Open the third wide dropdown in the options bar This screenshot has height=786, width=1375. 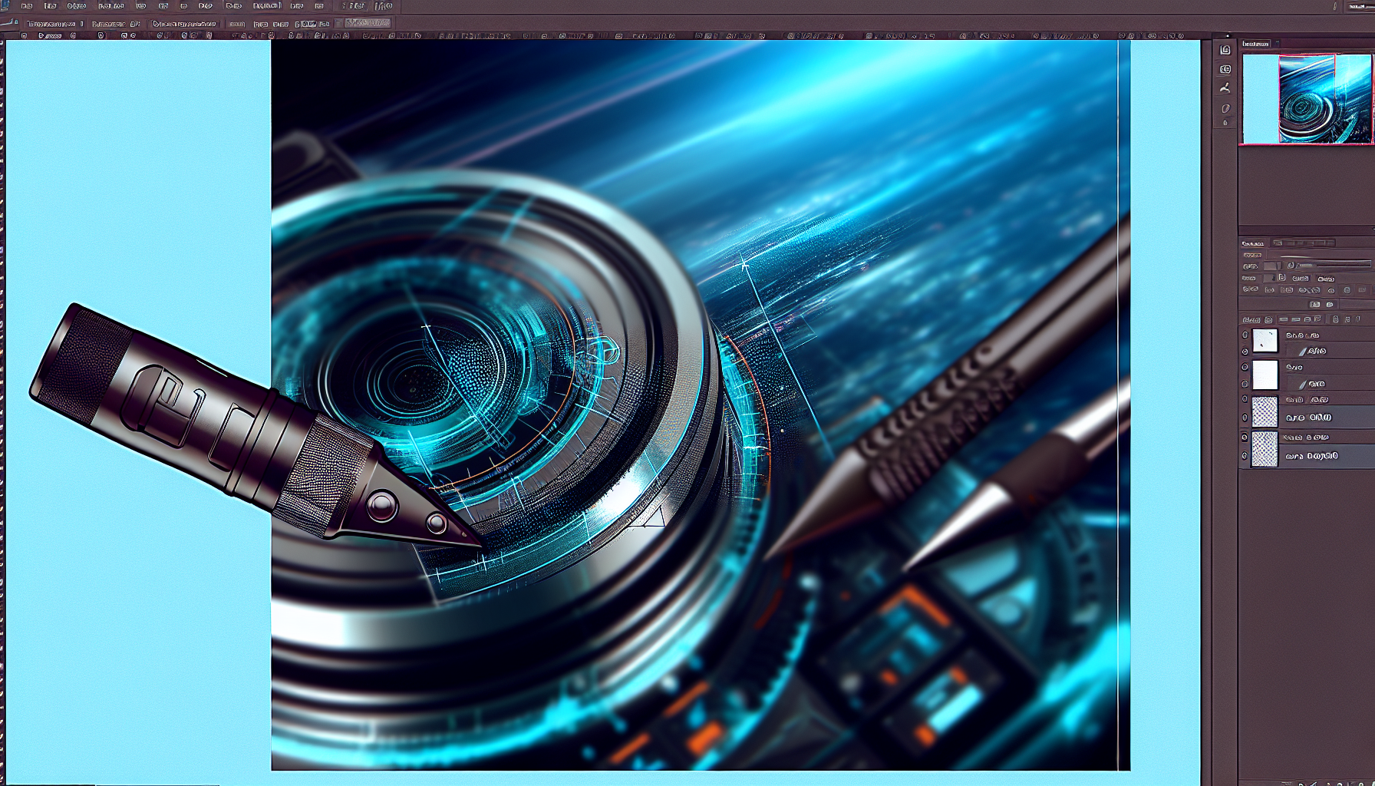pos(184,24)
